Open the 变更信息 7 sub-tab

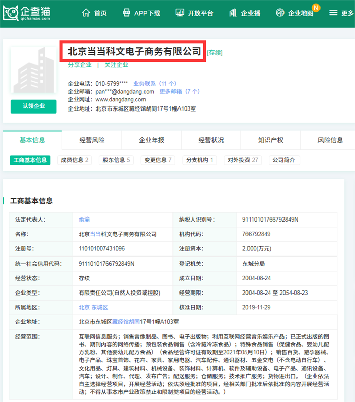[x=158, y=160]
